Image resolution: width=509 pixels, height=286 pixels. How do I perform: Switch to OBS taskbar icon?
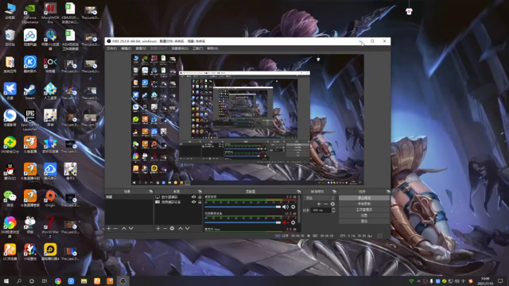[122, 281]
